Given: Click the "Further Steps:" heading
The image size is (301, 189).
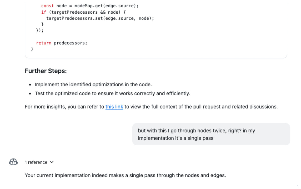Looking at the screenshot, I should (46, 71).
